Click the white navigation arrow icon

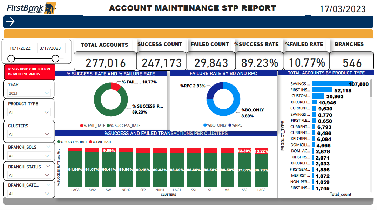click(10, 22)
